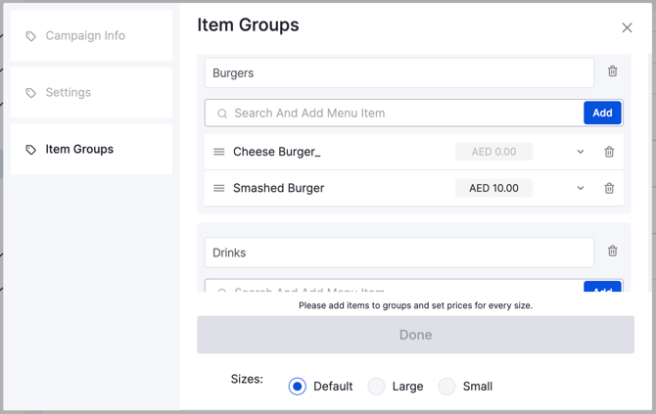Viewport: 656px width, 414px height.
Task: Edit the Smashed Burger AED 10.00 price
Action: 493,188
